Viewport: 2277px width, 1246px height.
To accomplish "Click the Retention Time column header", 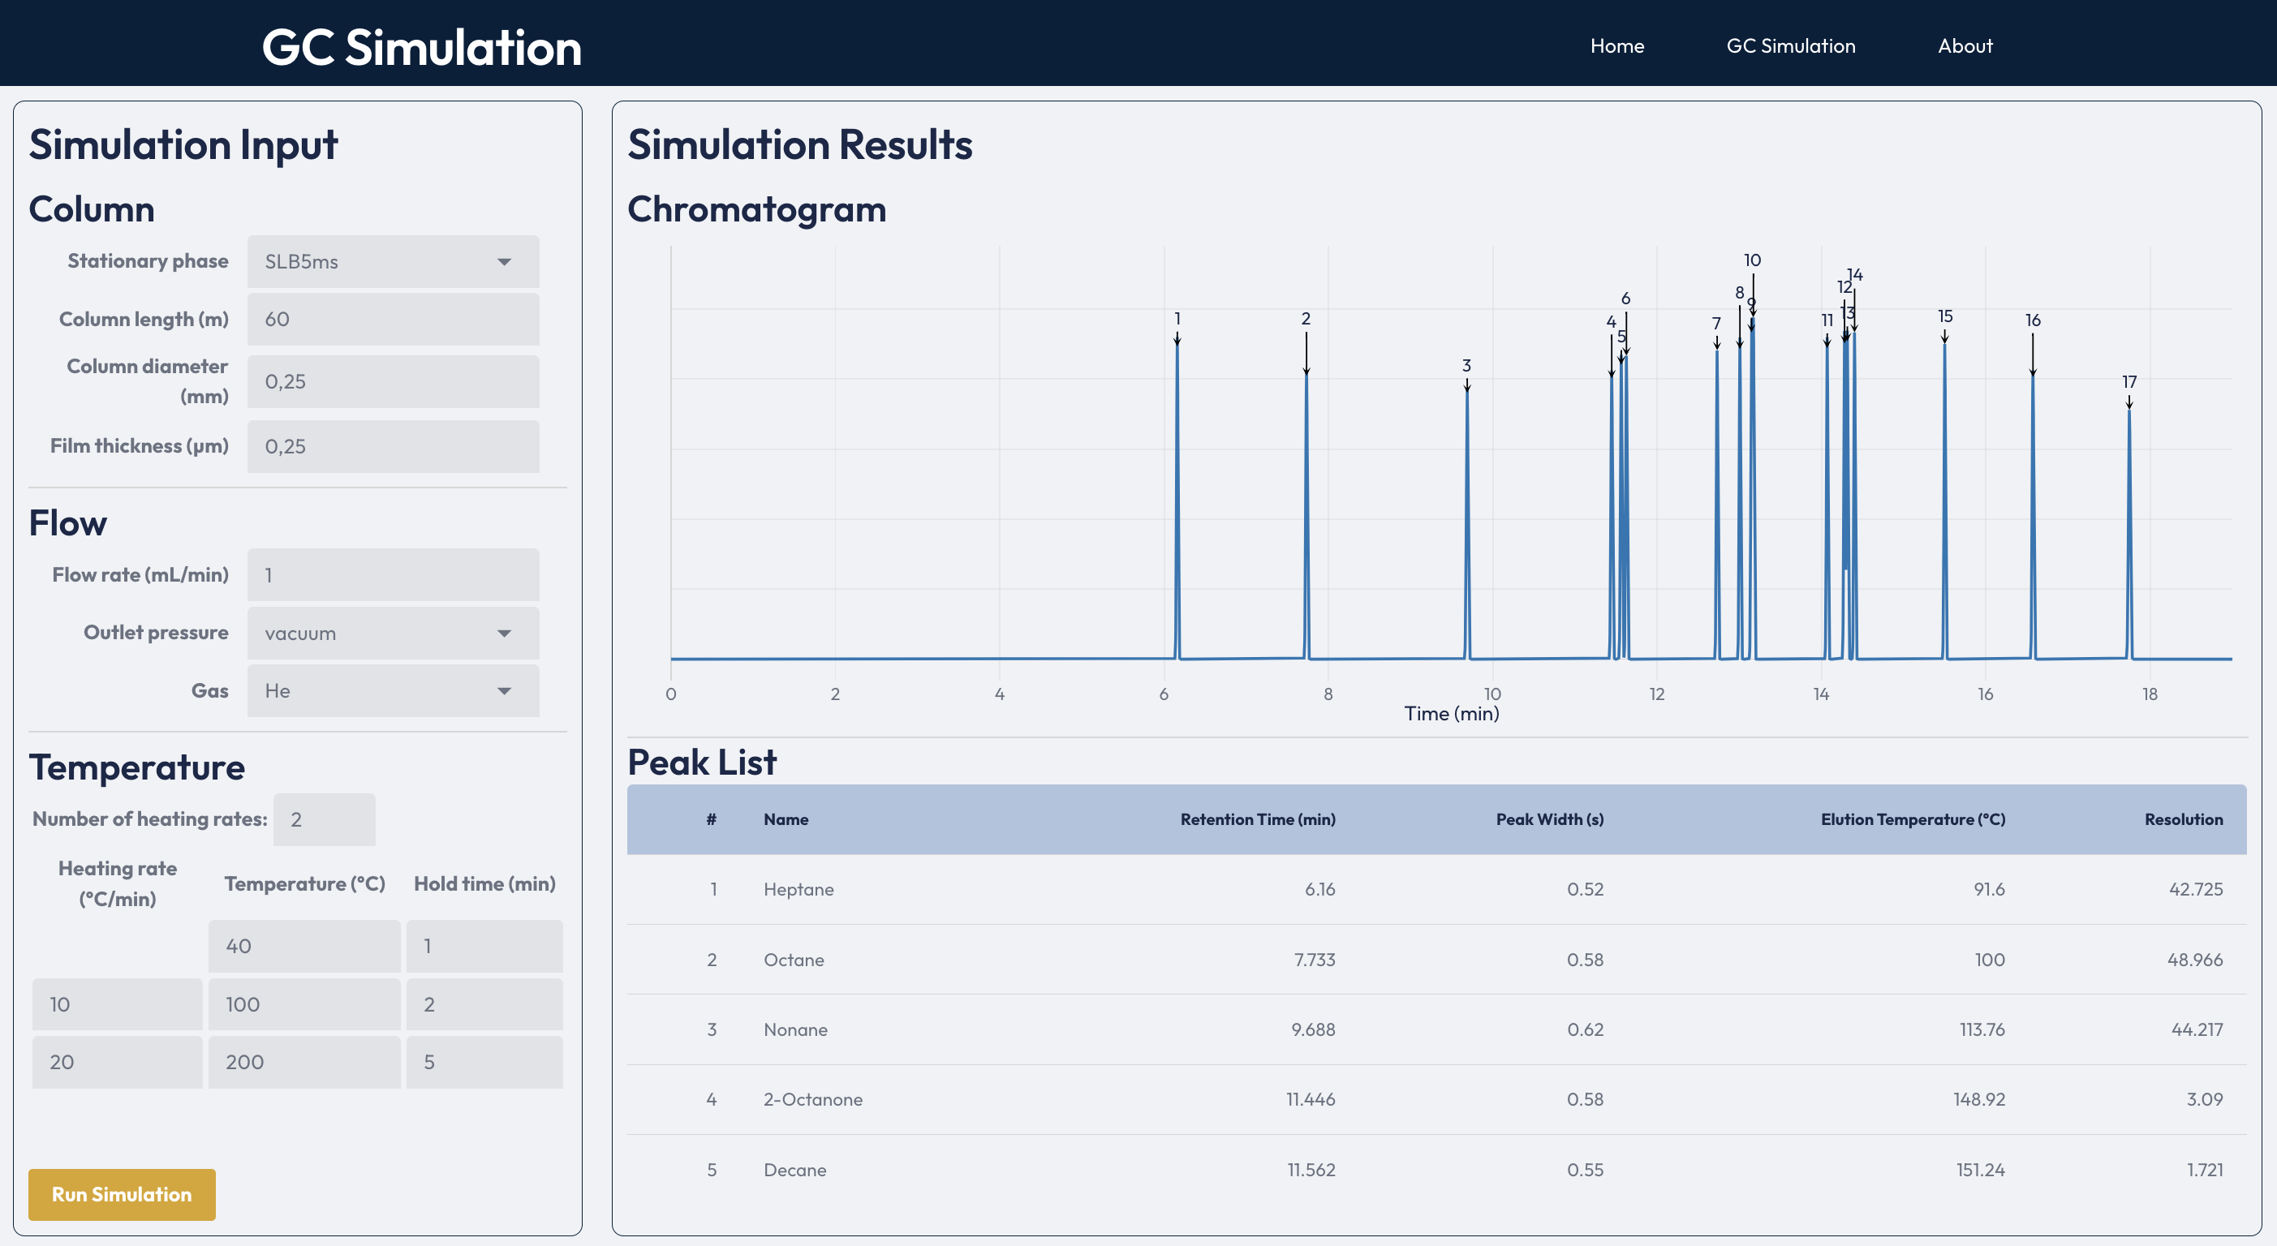I will point(1257,819).
